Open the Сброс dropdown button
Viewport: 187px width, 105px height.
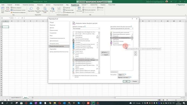121,75
